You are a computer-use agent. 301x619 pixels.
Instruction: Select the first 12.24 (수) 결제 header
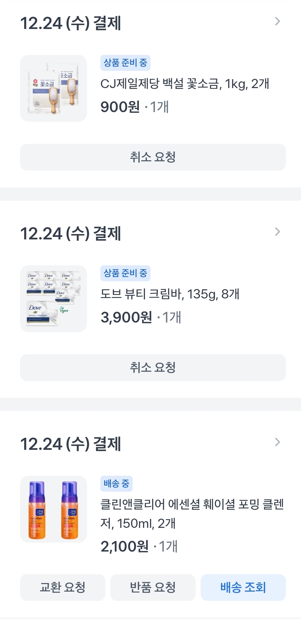point(71,23)
